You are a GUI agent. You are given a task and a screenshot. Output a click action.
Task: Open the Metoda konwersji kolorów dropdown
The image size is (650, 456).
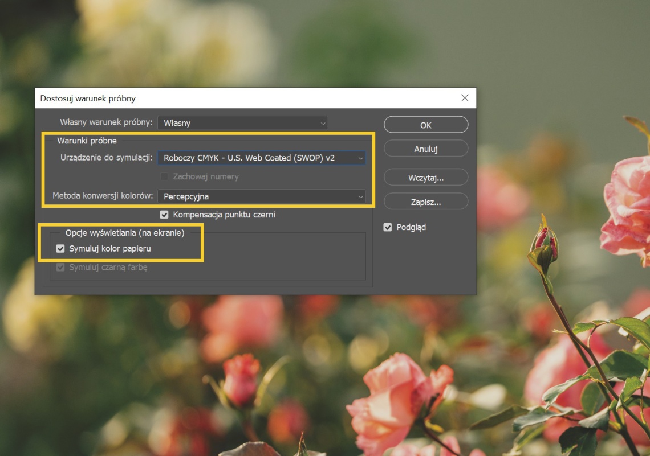point(262,196)
